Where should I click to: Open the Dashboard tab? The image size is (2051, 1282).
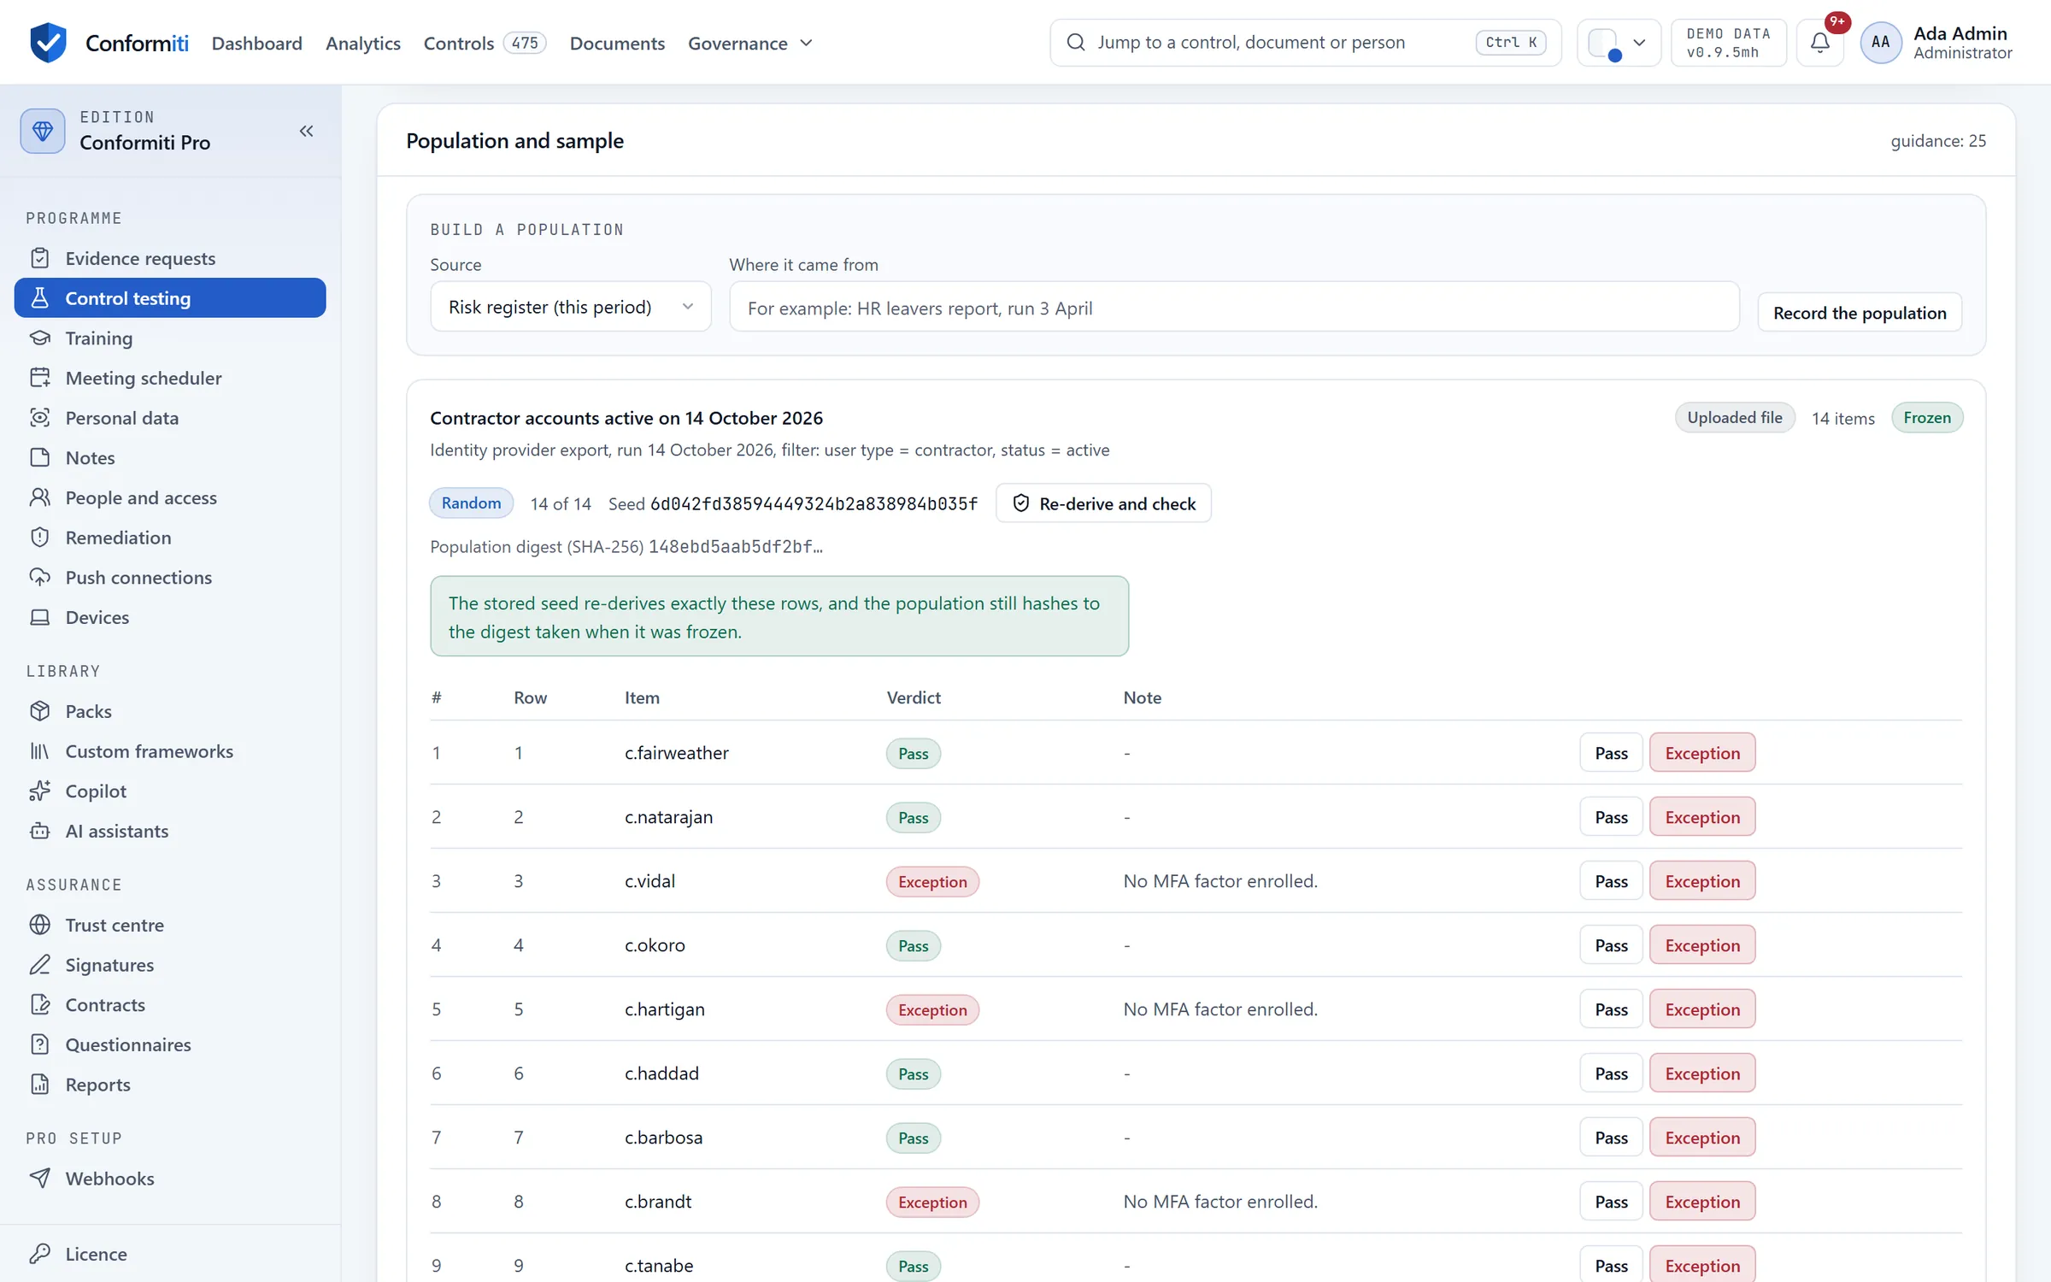pos(257,43)
